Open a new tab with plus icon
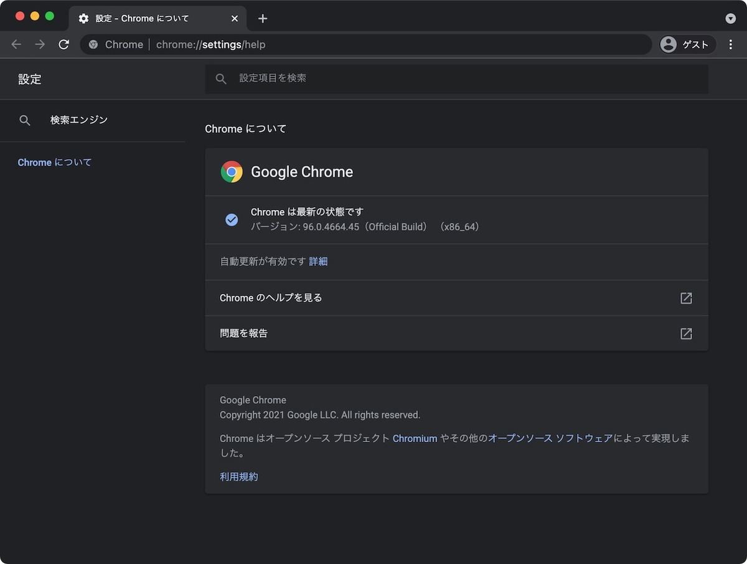747x564 pixels. point(263,19)
